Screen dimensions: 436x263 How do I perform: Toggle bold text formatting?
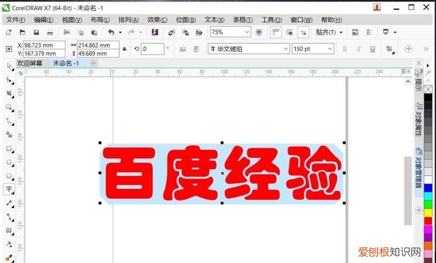pyautogui.click(x=345, y=49)
